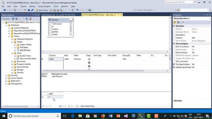212x119 pixels.
Task: Open Visual Studio from the taskbar
Action: pos(126,116)
